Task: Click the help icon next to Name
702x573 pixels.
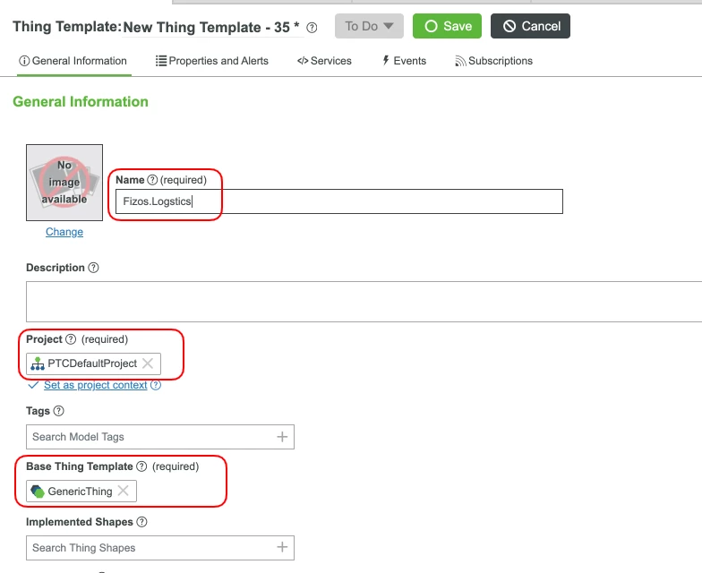Action: click(152, 180)
